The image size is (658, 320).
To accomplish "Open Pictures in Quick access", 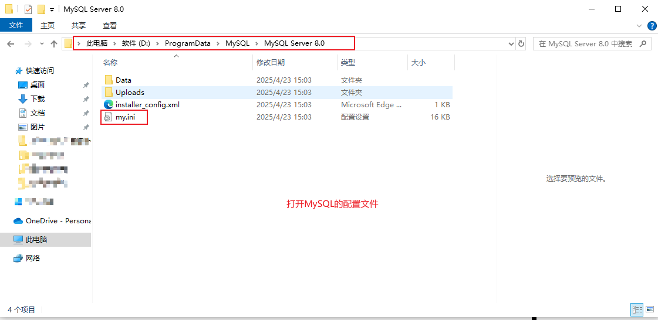I will pyautogui.click(x=38, y=127).
